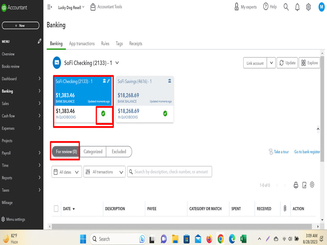Open File Explorer from taskbar
Image resolution: width=327 pixels, height=245 pixels.
tap(175, 239)
